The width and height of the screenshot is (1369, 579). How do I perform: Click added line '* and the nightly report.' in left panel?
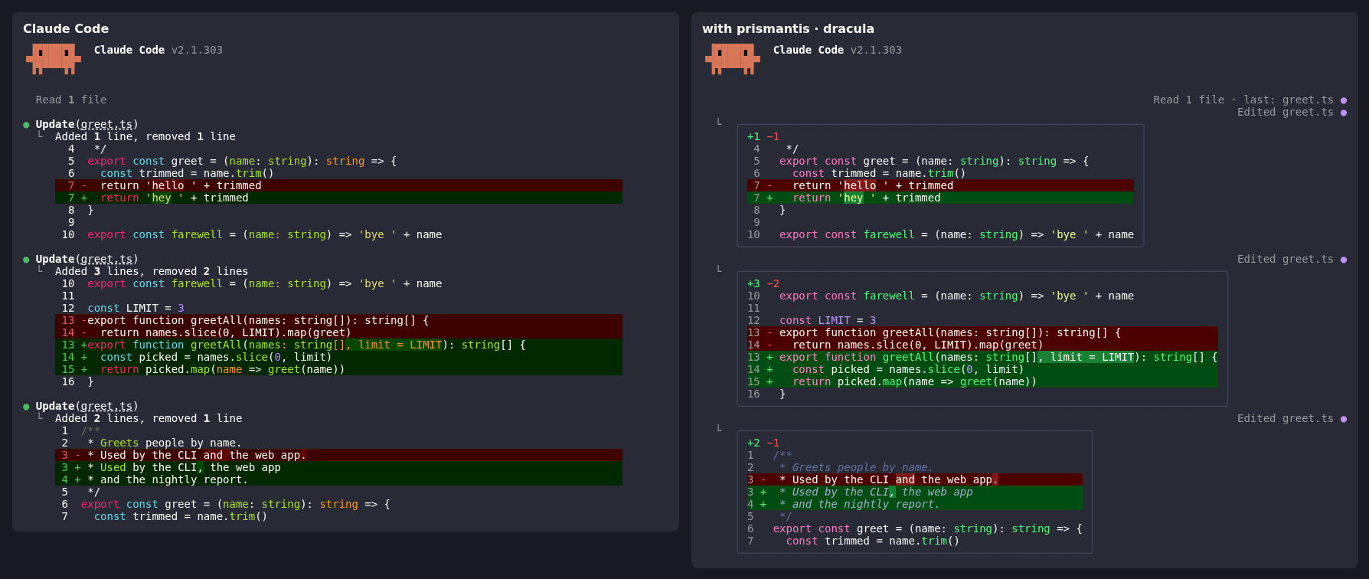338,479
